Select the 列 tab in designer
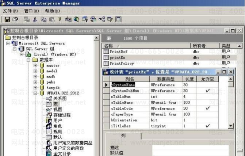245x156 pixels. pos(123,136)
